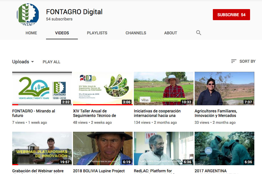Play the 6:19 Bolivia Lupine thumbnail
262x174 pixels.
tap(103, 148)
